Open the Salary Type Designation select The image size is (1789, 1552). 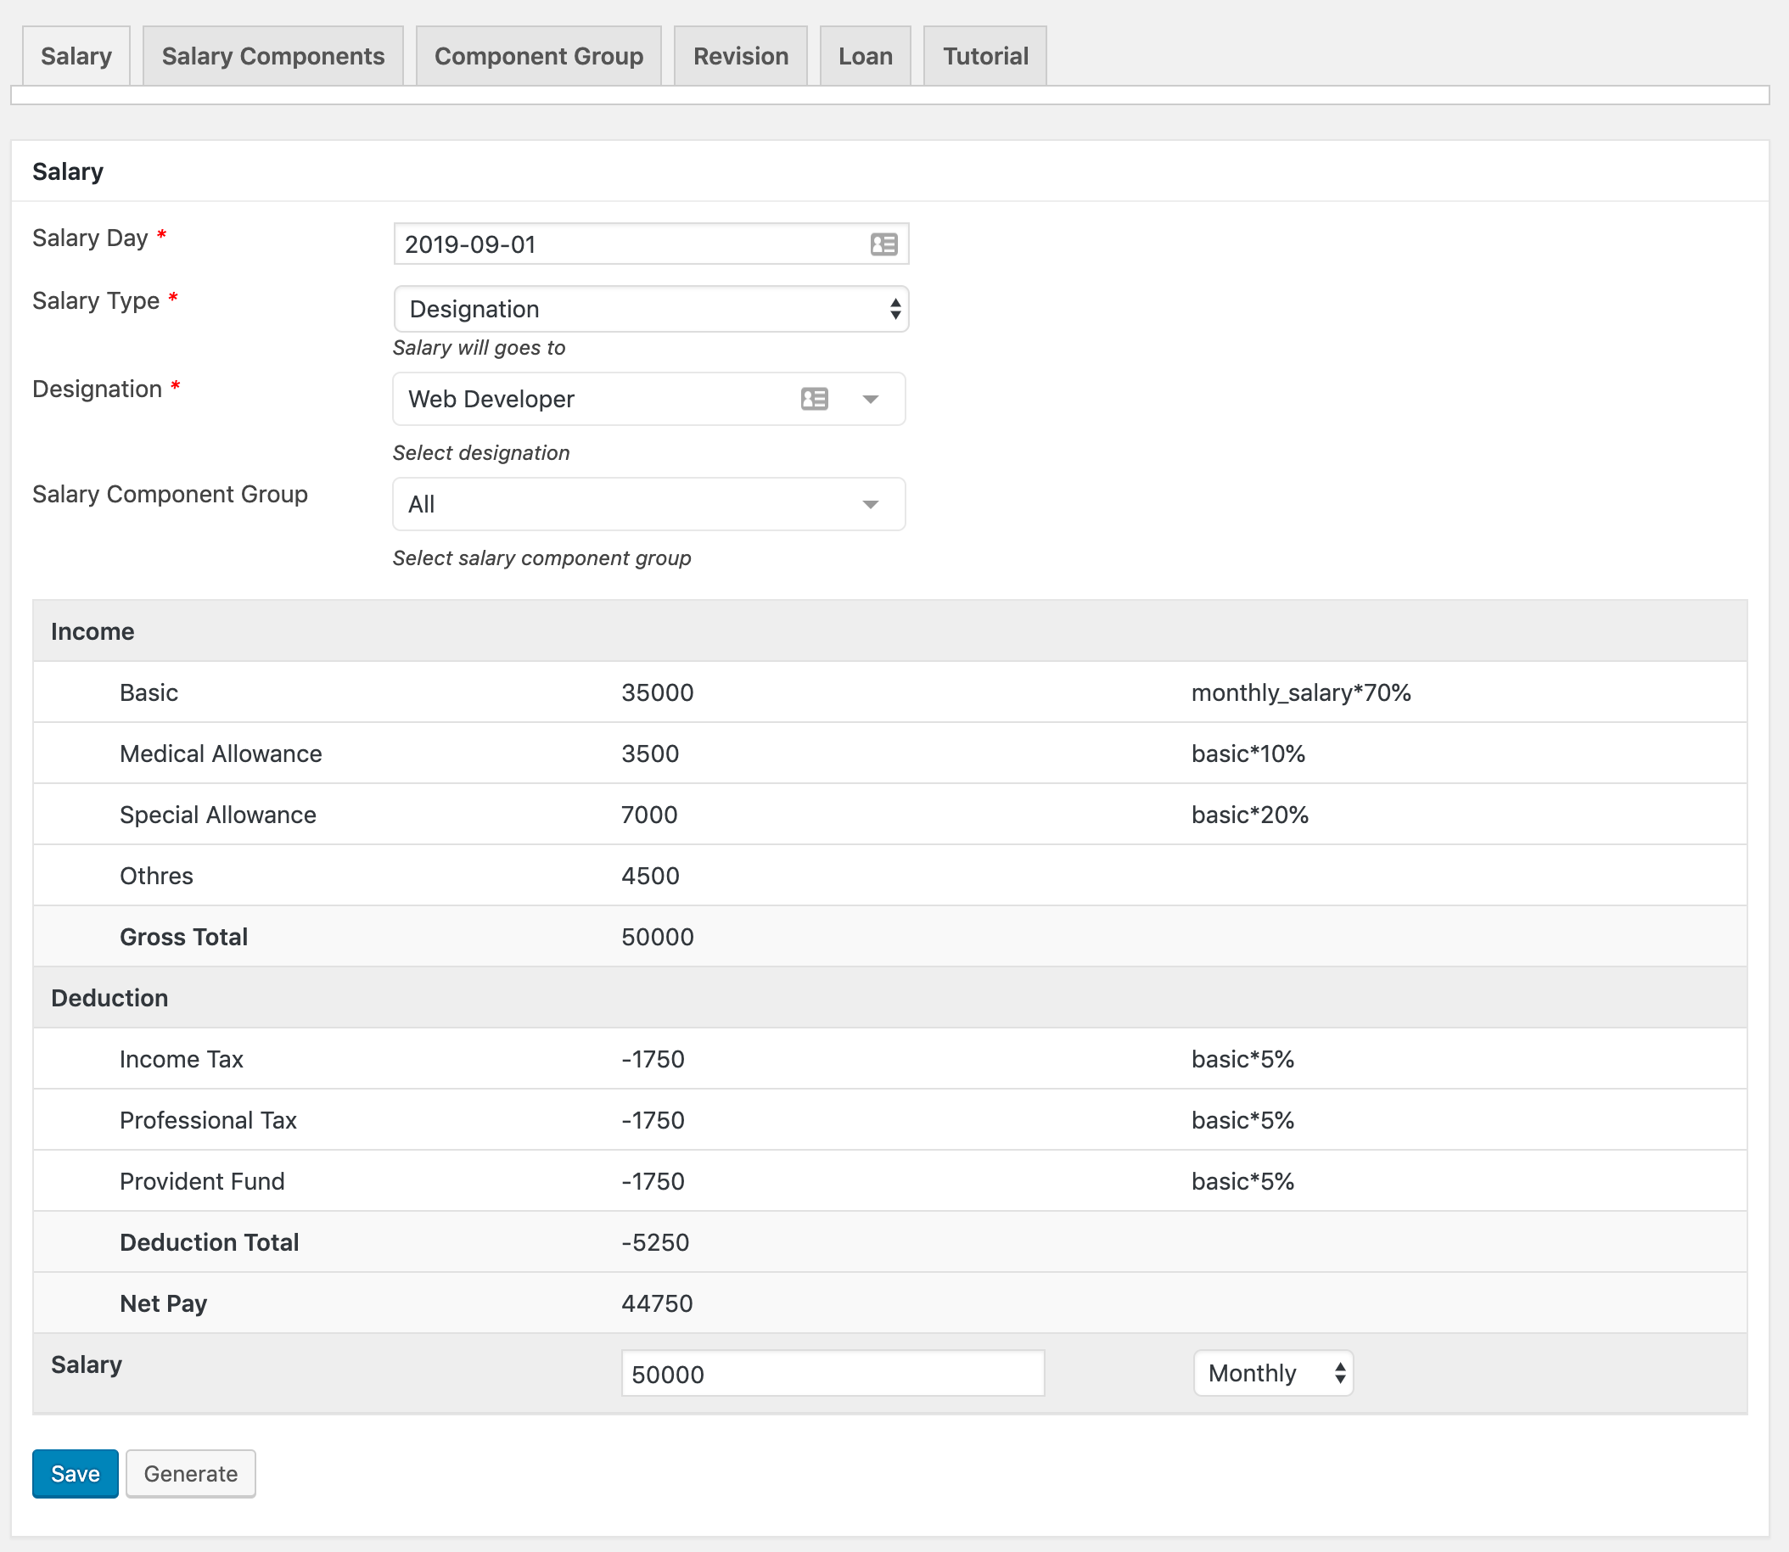[x=650, y=309]
